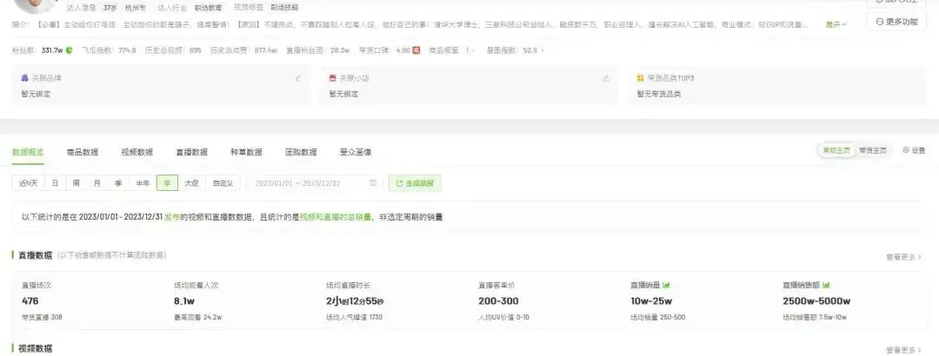Select the 月 period option

97,183
